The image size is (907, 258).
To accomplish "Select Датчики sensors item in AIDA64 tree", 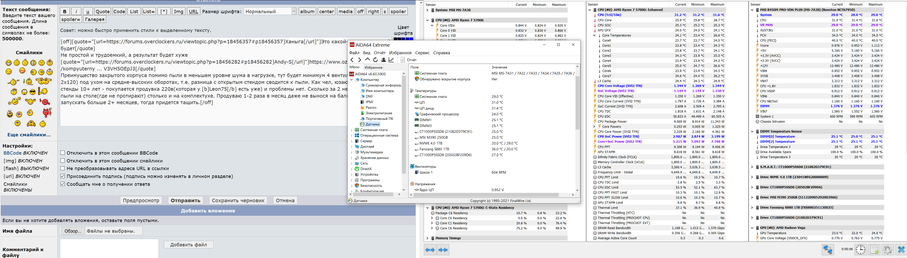I will tap(370, 124).
